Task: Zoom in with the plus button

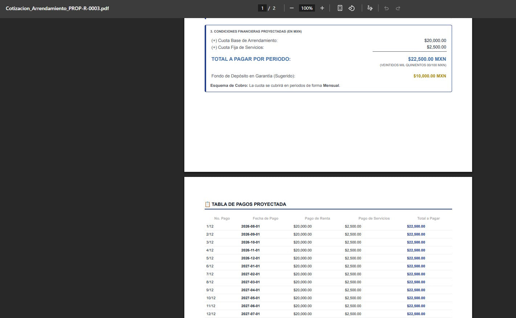Action: [x=322, y=8]
